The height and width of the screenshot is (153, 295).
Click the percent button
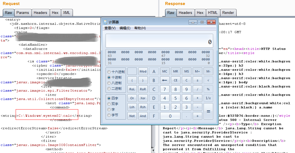click(208, 89)
